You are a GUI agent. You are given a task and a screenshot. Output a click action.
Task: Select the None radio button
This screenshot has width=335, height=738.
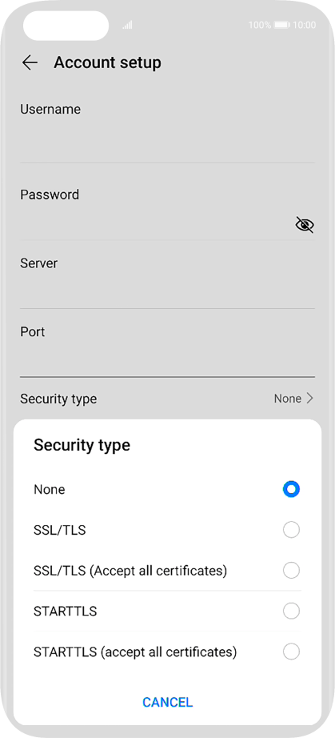[291, 490]
